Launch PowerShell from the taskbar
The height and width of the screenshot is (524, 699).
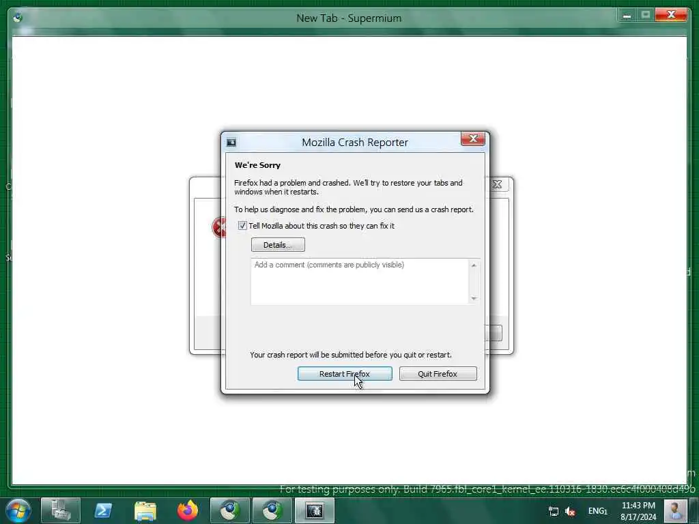[103, 510]
